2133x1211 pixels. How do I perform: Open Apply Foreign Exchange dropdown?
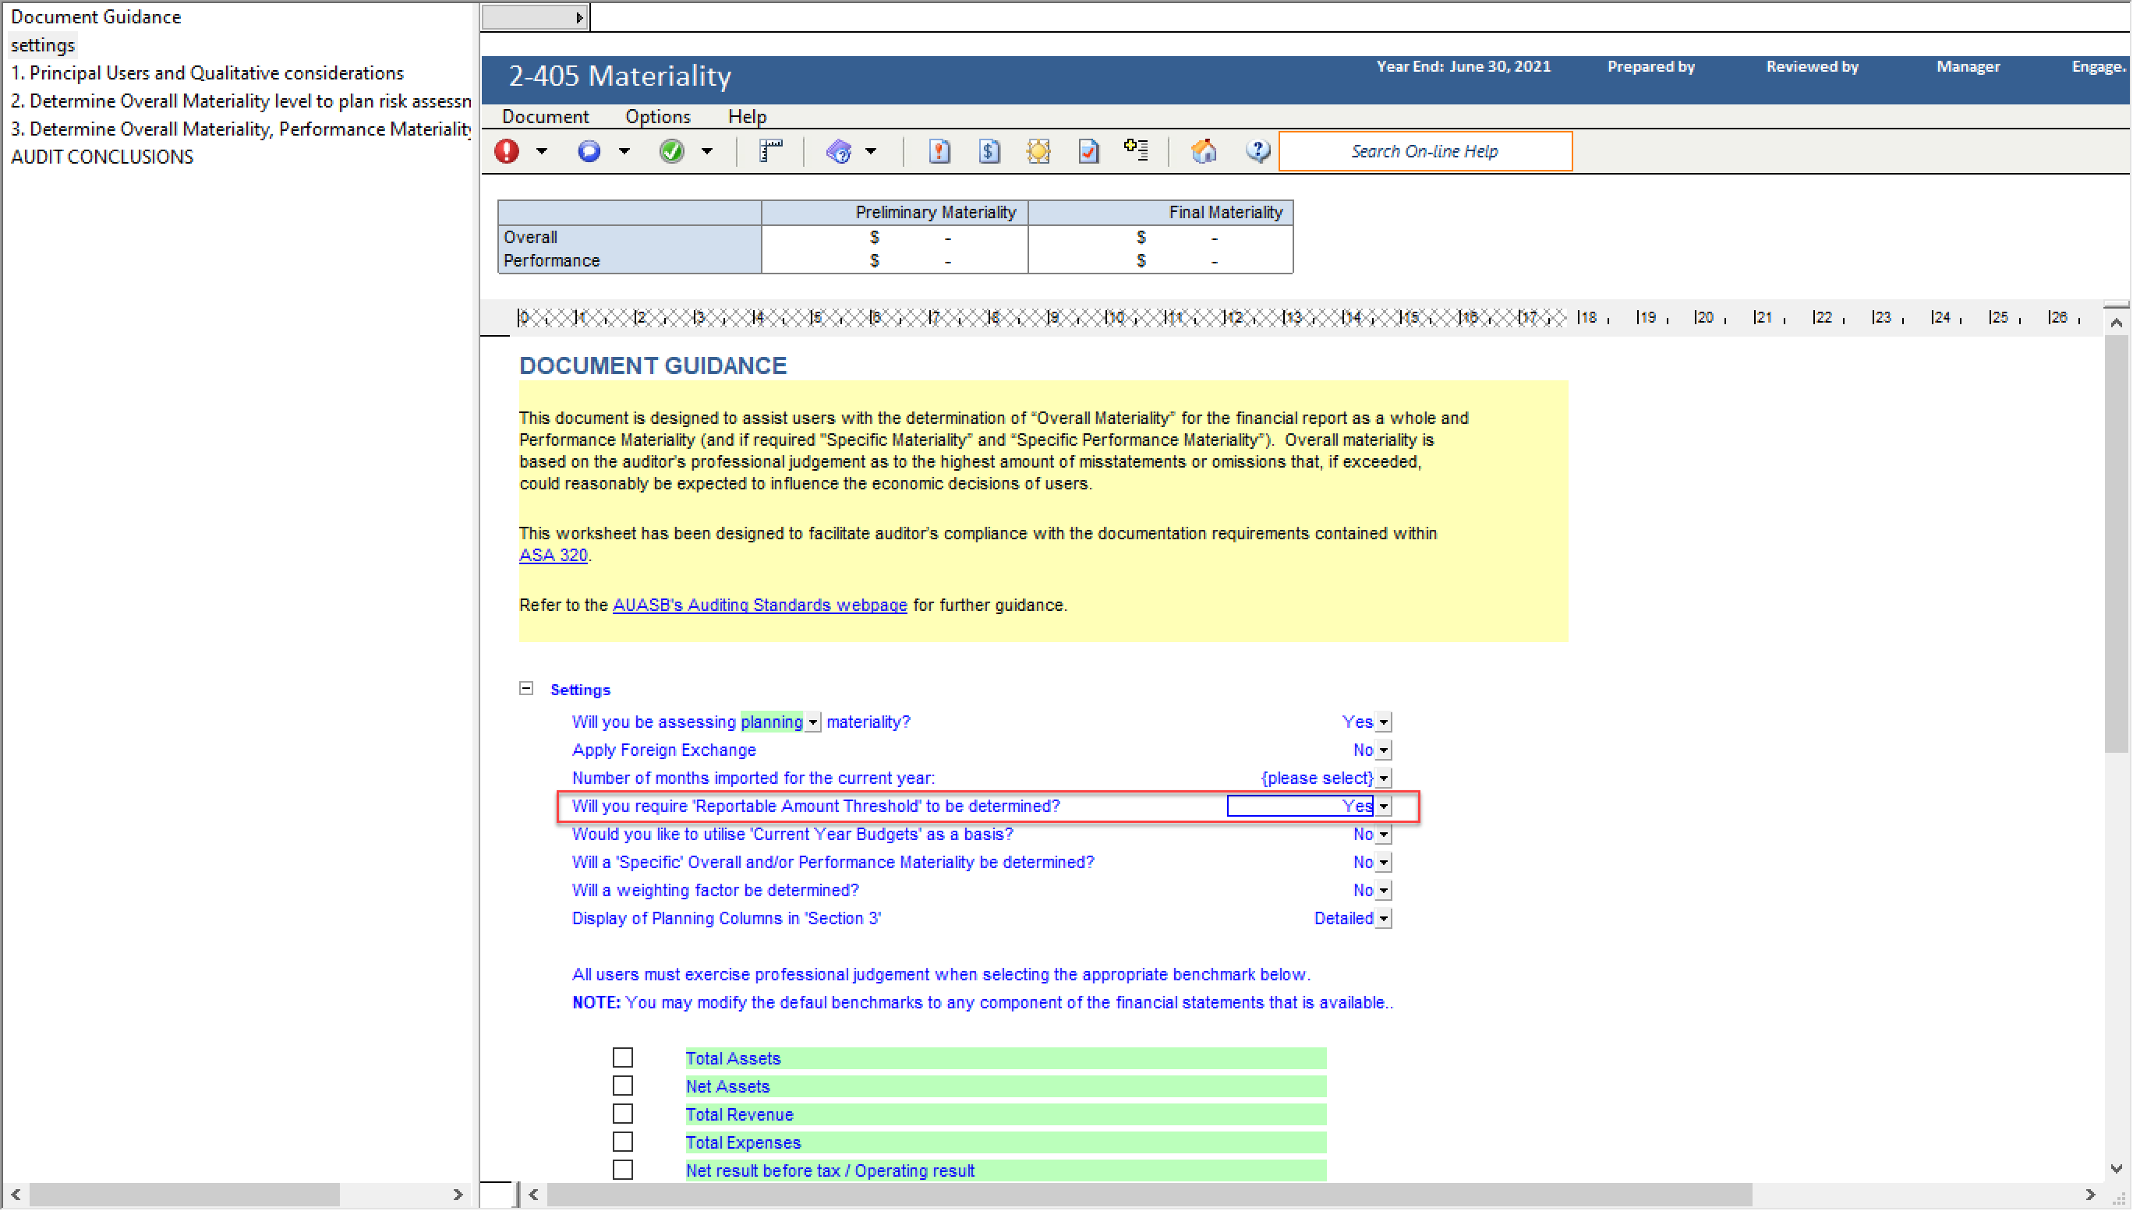click(1384, 751)
